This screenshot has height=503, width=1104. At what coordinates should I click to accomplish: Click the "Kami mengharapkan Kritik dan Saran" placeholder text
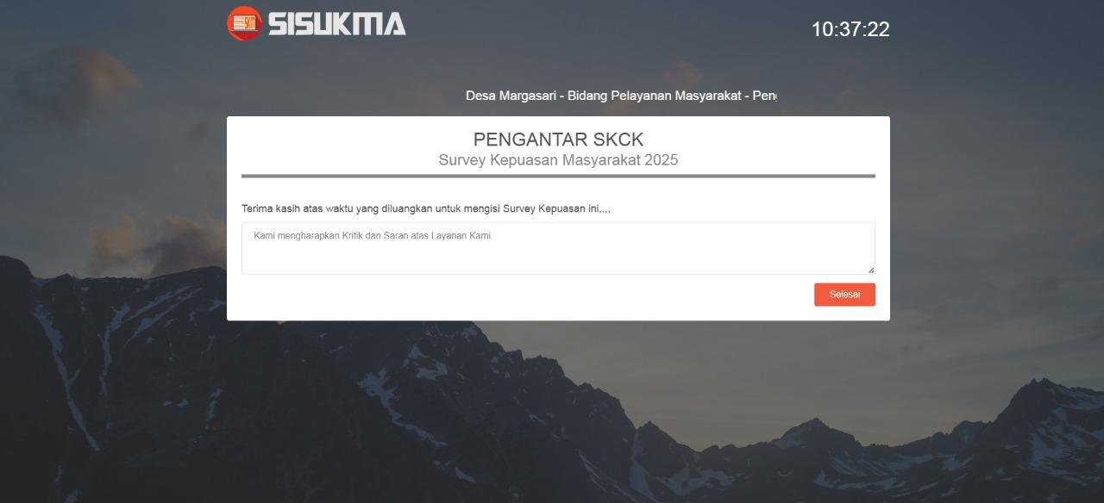[372, 235]
